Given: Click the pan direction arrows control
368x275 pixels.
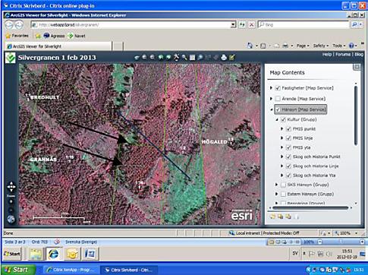Looking at the screenshot, I should point(11,187).
